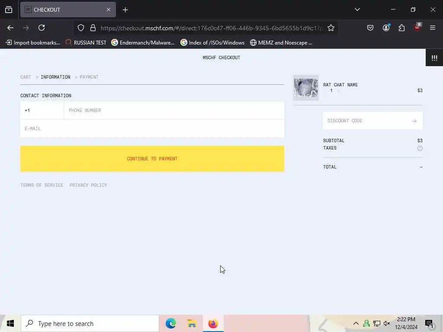Click Firefox icon in taskbar
Screen dimensions: 443x332
click(x=213, y=323)
